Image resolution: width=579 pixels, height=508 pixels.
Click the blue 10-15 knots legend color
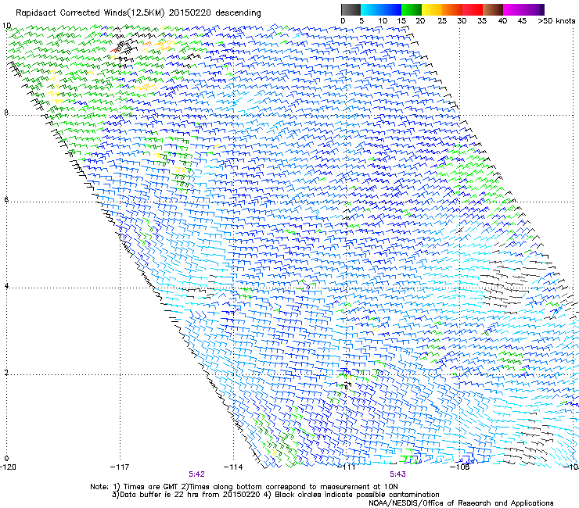[391, 9]
